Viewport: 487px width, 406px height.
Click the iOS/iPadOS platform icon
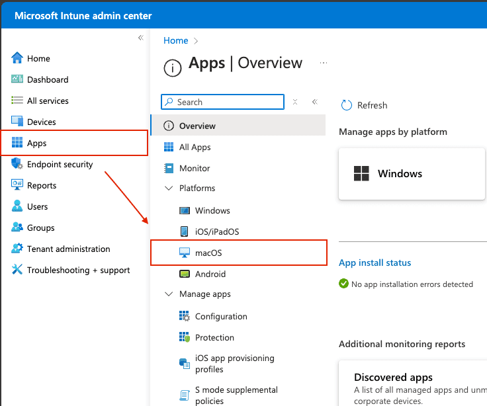[x=185, y=231]
